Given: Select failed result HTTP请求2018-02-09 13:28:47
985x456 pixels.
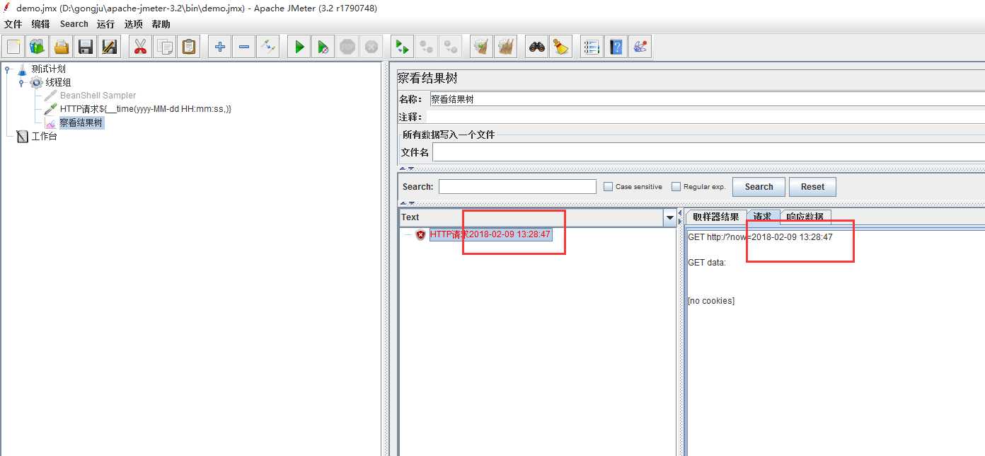Looking at the screenshot, I should [490, 234].
